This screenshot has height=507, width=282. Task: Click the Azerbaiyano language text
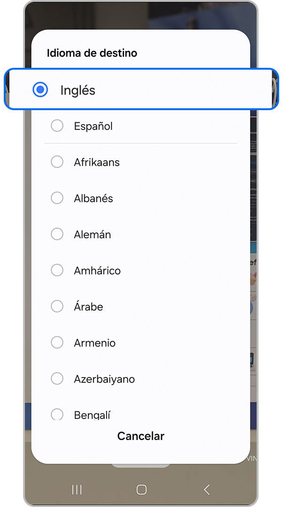(x=104, y=379)
